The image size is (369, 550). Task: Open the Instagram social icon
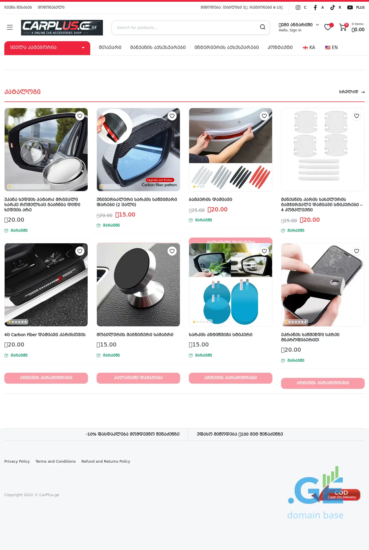tap(298, 7)
